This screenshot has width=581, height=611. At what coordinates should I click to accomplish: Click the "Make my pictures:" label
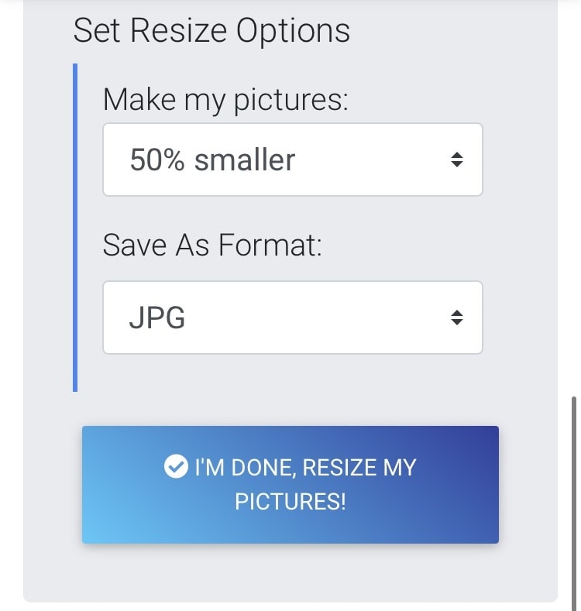point(225,101)
